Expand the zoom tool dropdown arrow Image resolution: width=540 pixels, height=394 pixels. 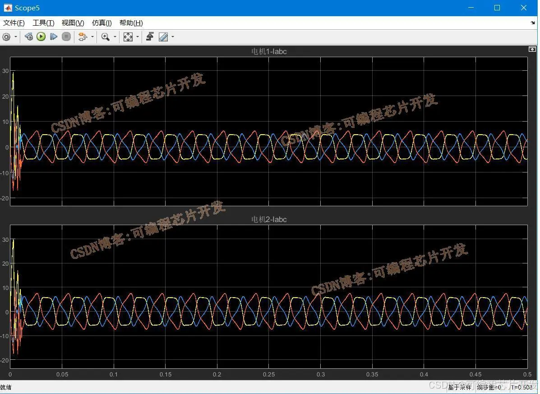click(x=115, y=37)
